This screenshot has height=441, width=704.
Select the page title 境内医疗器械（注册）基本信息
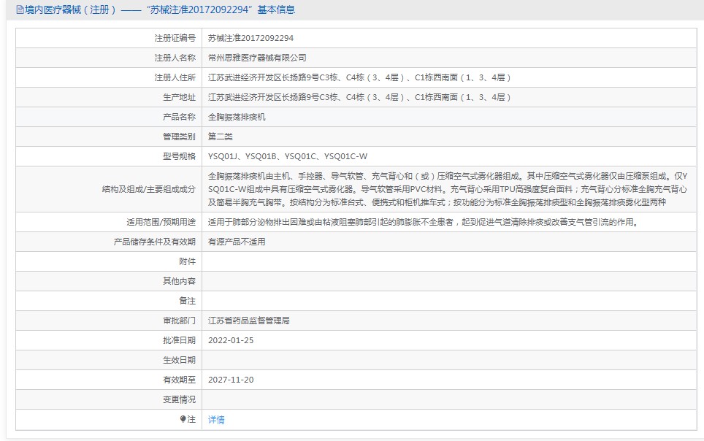click(x=160, y=10)
